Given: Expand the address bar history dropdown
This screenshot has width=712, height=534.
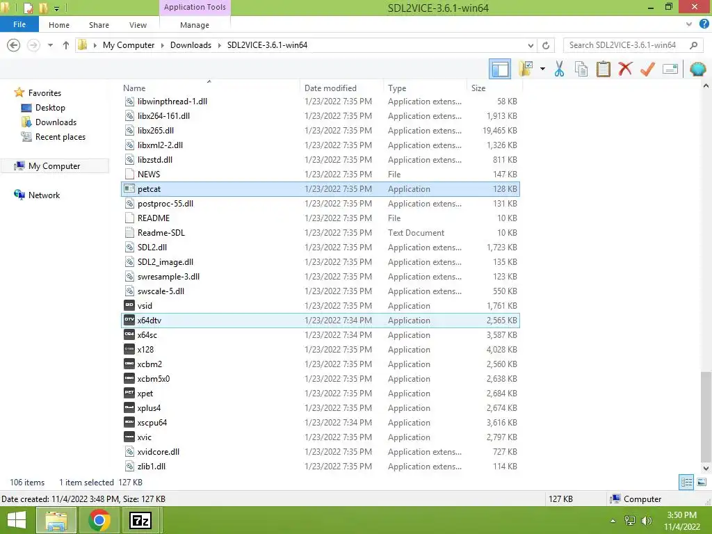Looking at the screenshot, I should [531, 45].
